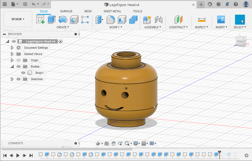Hide Body1 using its eye icon
The height and width of the screenshot is (161, 252).
point(23,73)
